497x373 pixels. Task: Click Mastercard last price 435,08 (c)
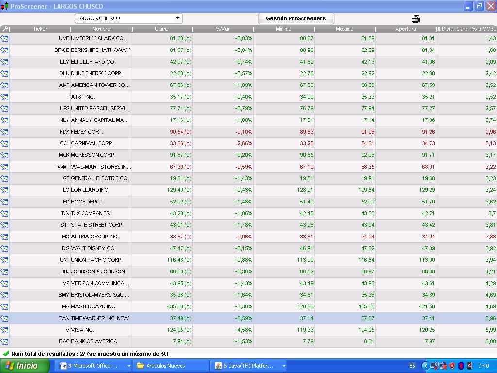click(x=179, y=307)
